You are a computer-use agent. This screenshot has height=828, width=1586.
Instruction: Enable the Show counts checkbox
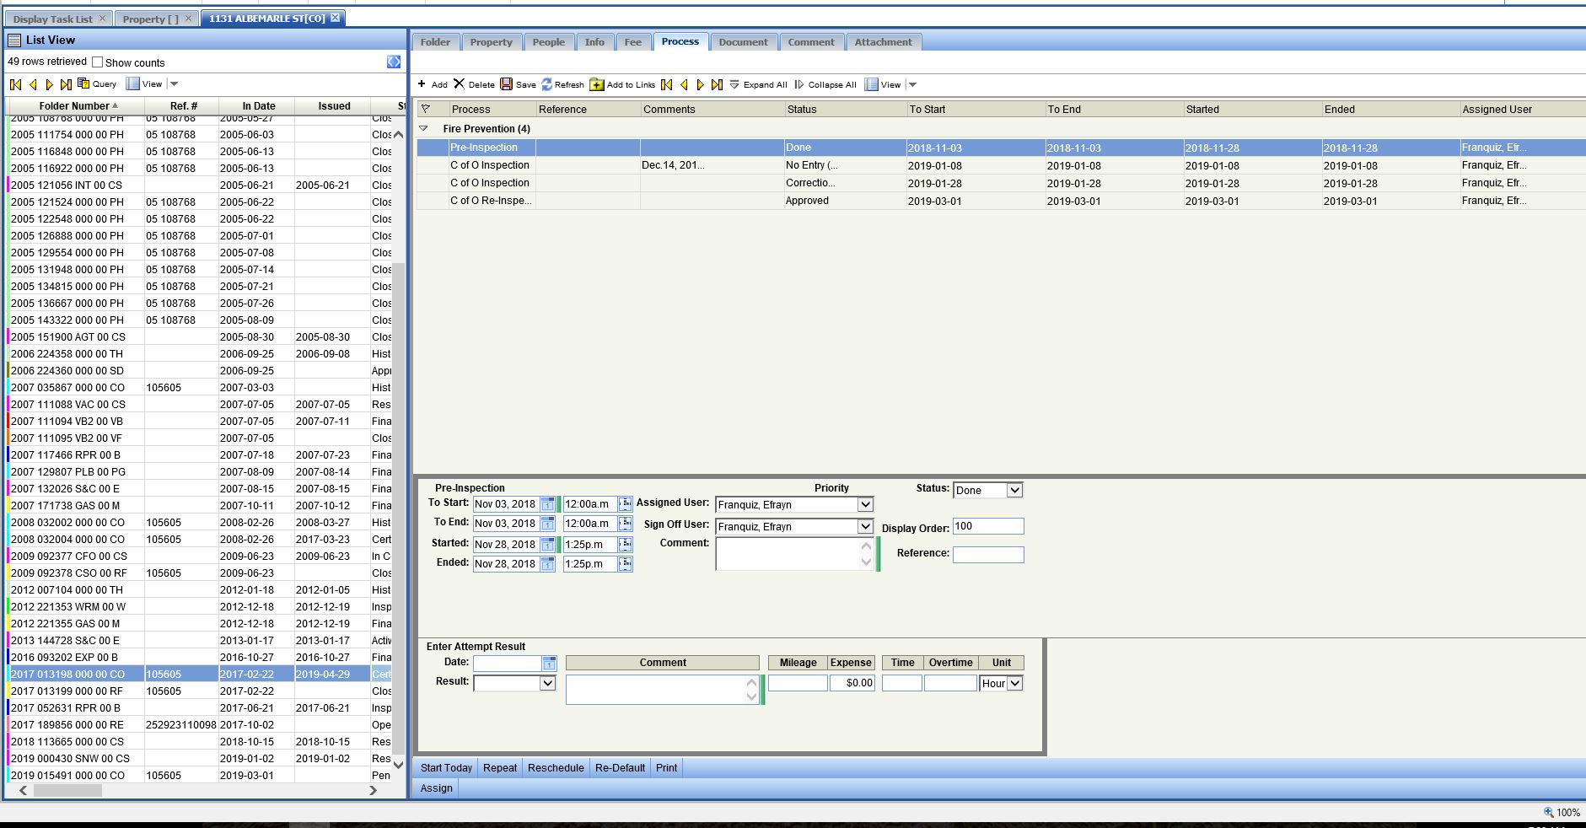tap(98, 62)
